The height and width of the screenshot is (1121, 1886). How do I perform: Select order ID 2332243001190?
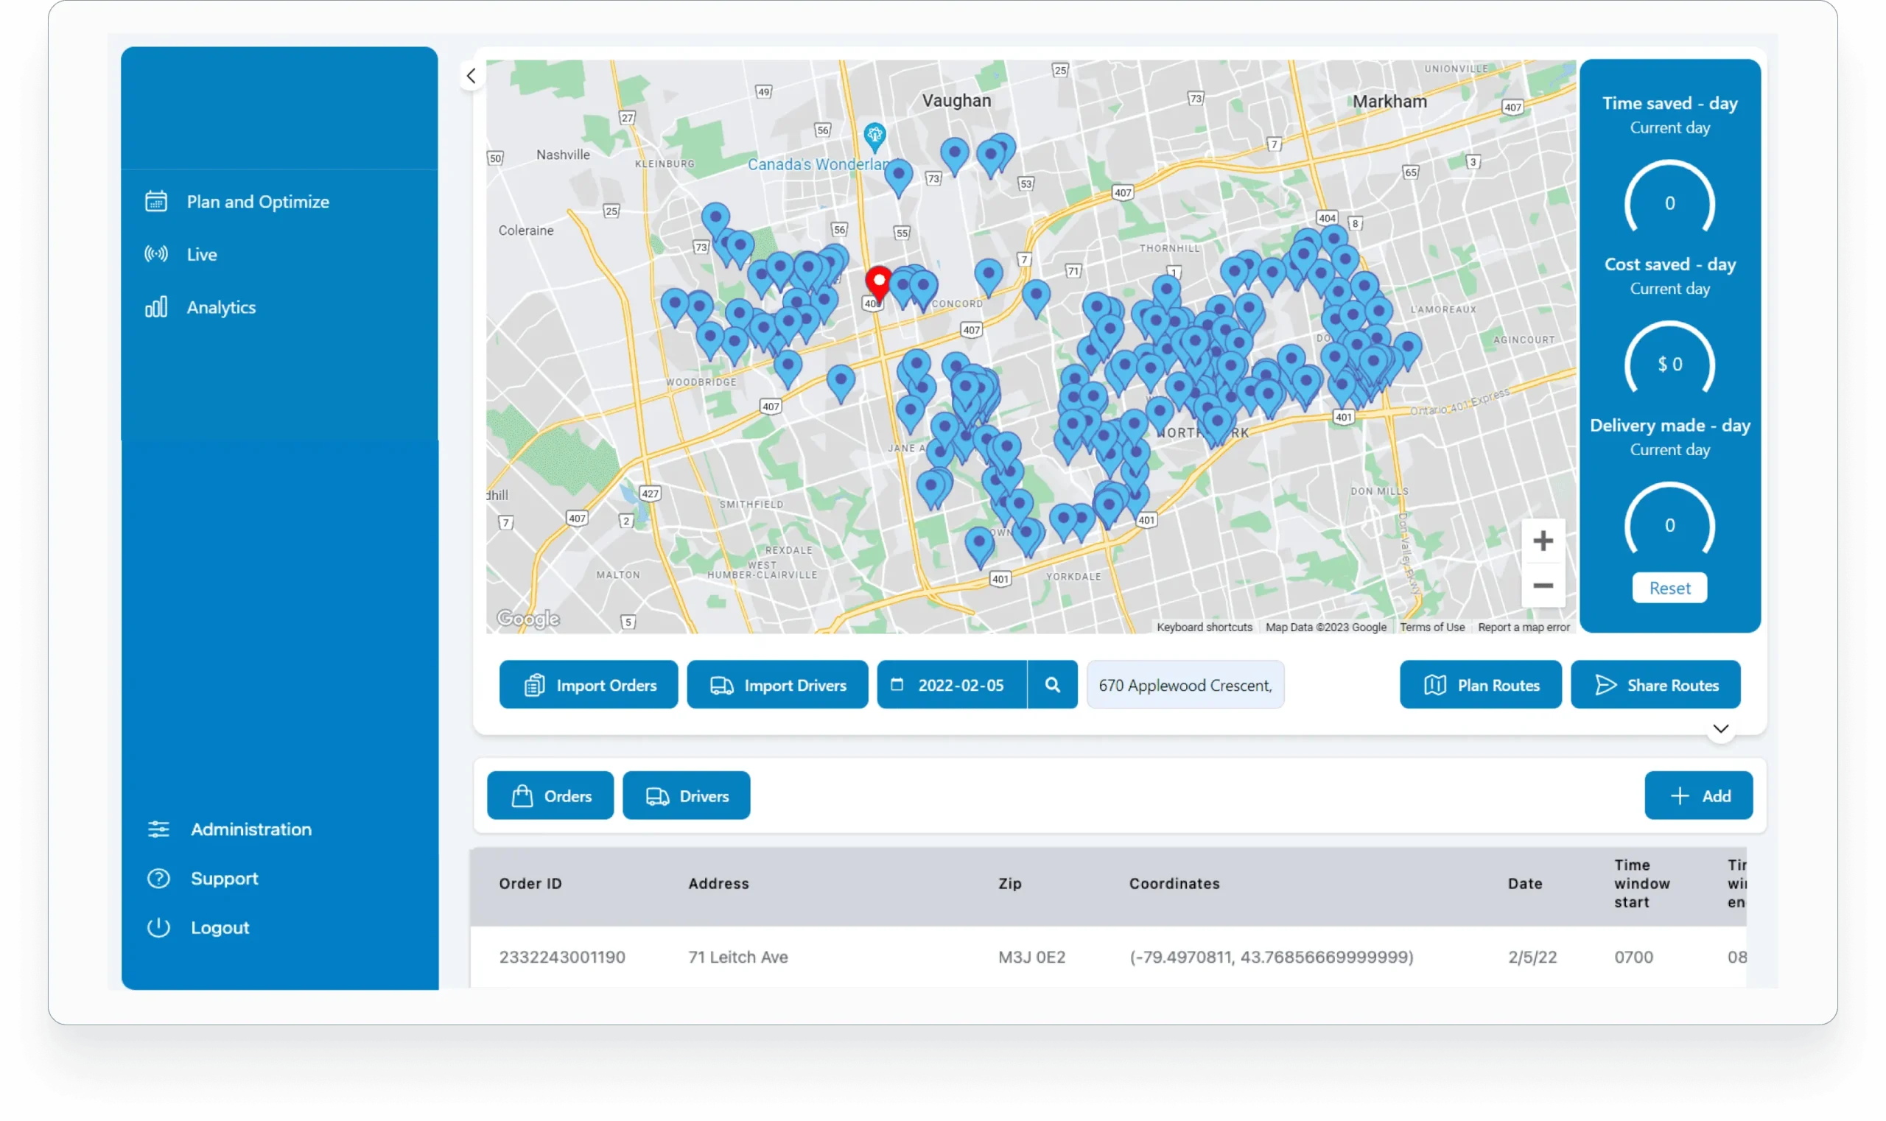(561, 956)
